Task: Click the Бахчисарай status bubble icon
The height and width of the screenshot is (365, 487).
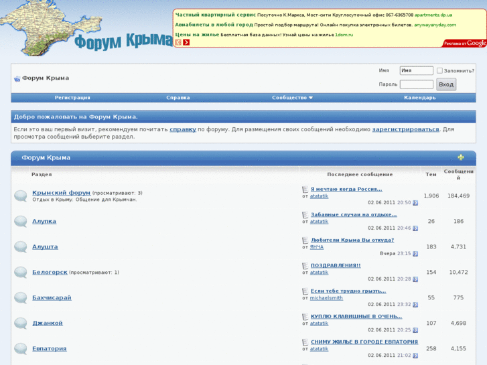Action: pos(21,298)
